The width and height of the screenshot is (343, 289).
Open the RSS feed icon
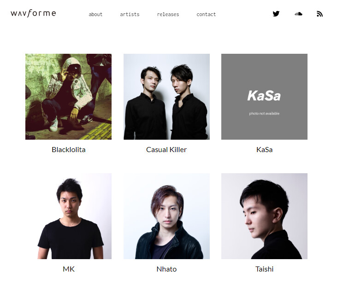tap(319, 14)
